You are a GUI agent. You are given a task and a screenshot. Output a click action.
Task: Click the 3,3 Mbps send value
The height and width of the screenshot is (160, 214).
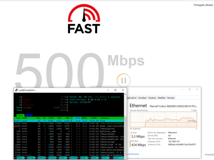click(x=138, y=136)
